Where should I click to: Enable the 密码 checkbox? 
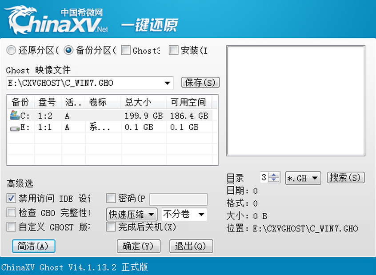(111, 198)
